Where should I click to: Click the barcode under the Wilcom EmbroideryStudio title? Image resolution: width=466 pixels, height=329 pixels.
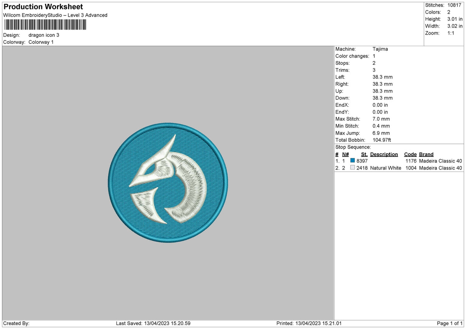[x=45, y=25]
